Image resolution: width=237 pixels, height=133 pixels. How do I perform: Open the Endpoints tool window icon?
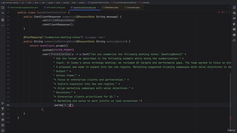click(x=234, y=29)
